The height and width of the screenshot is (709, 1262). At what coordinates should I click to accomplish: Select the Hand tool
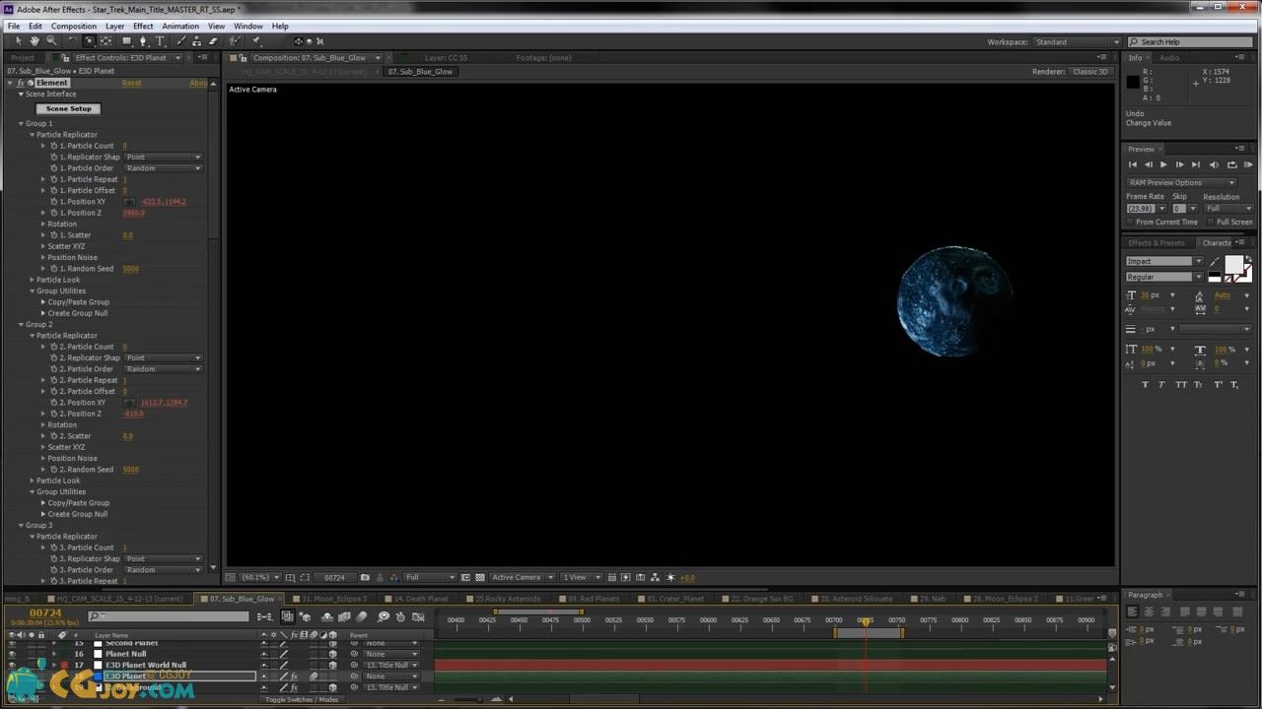[x=35, y=41]
